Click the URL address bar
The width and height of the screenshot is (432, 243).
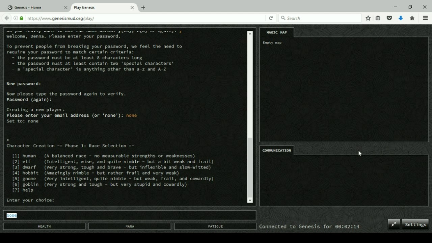click(x=145, y=18)
